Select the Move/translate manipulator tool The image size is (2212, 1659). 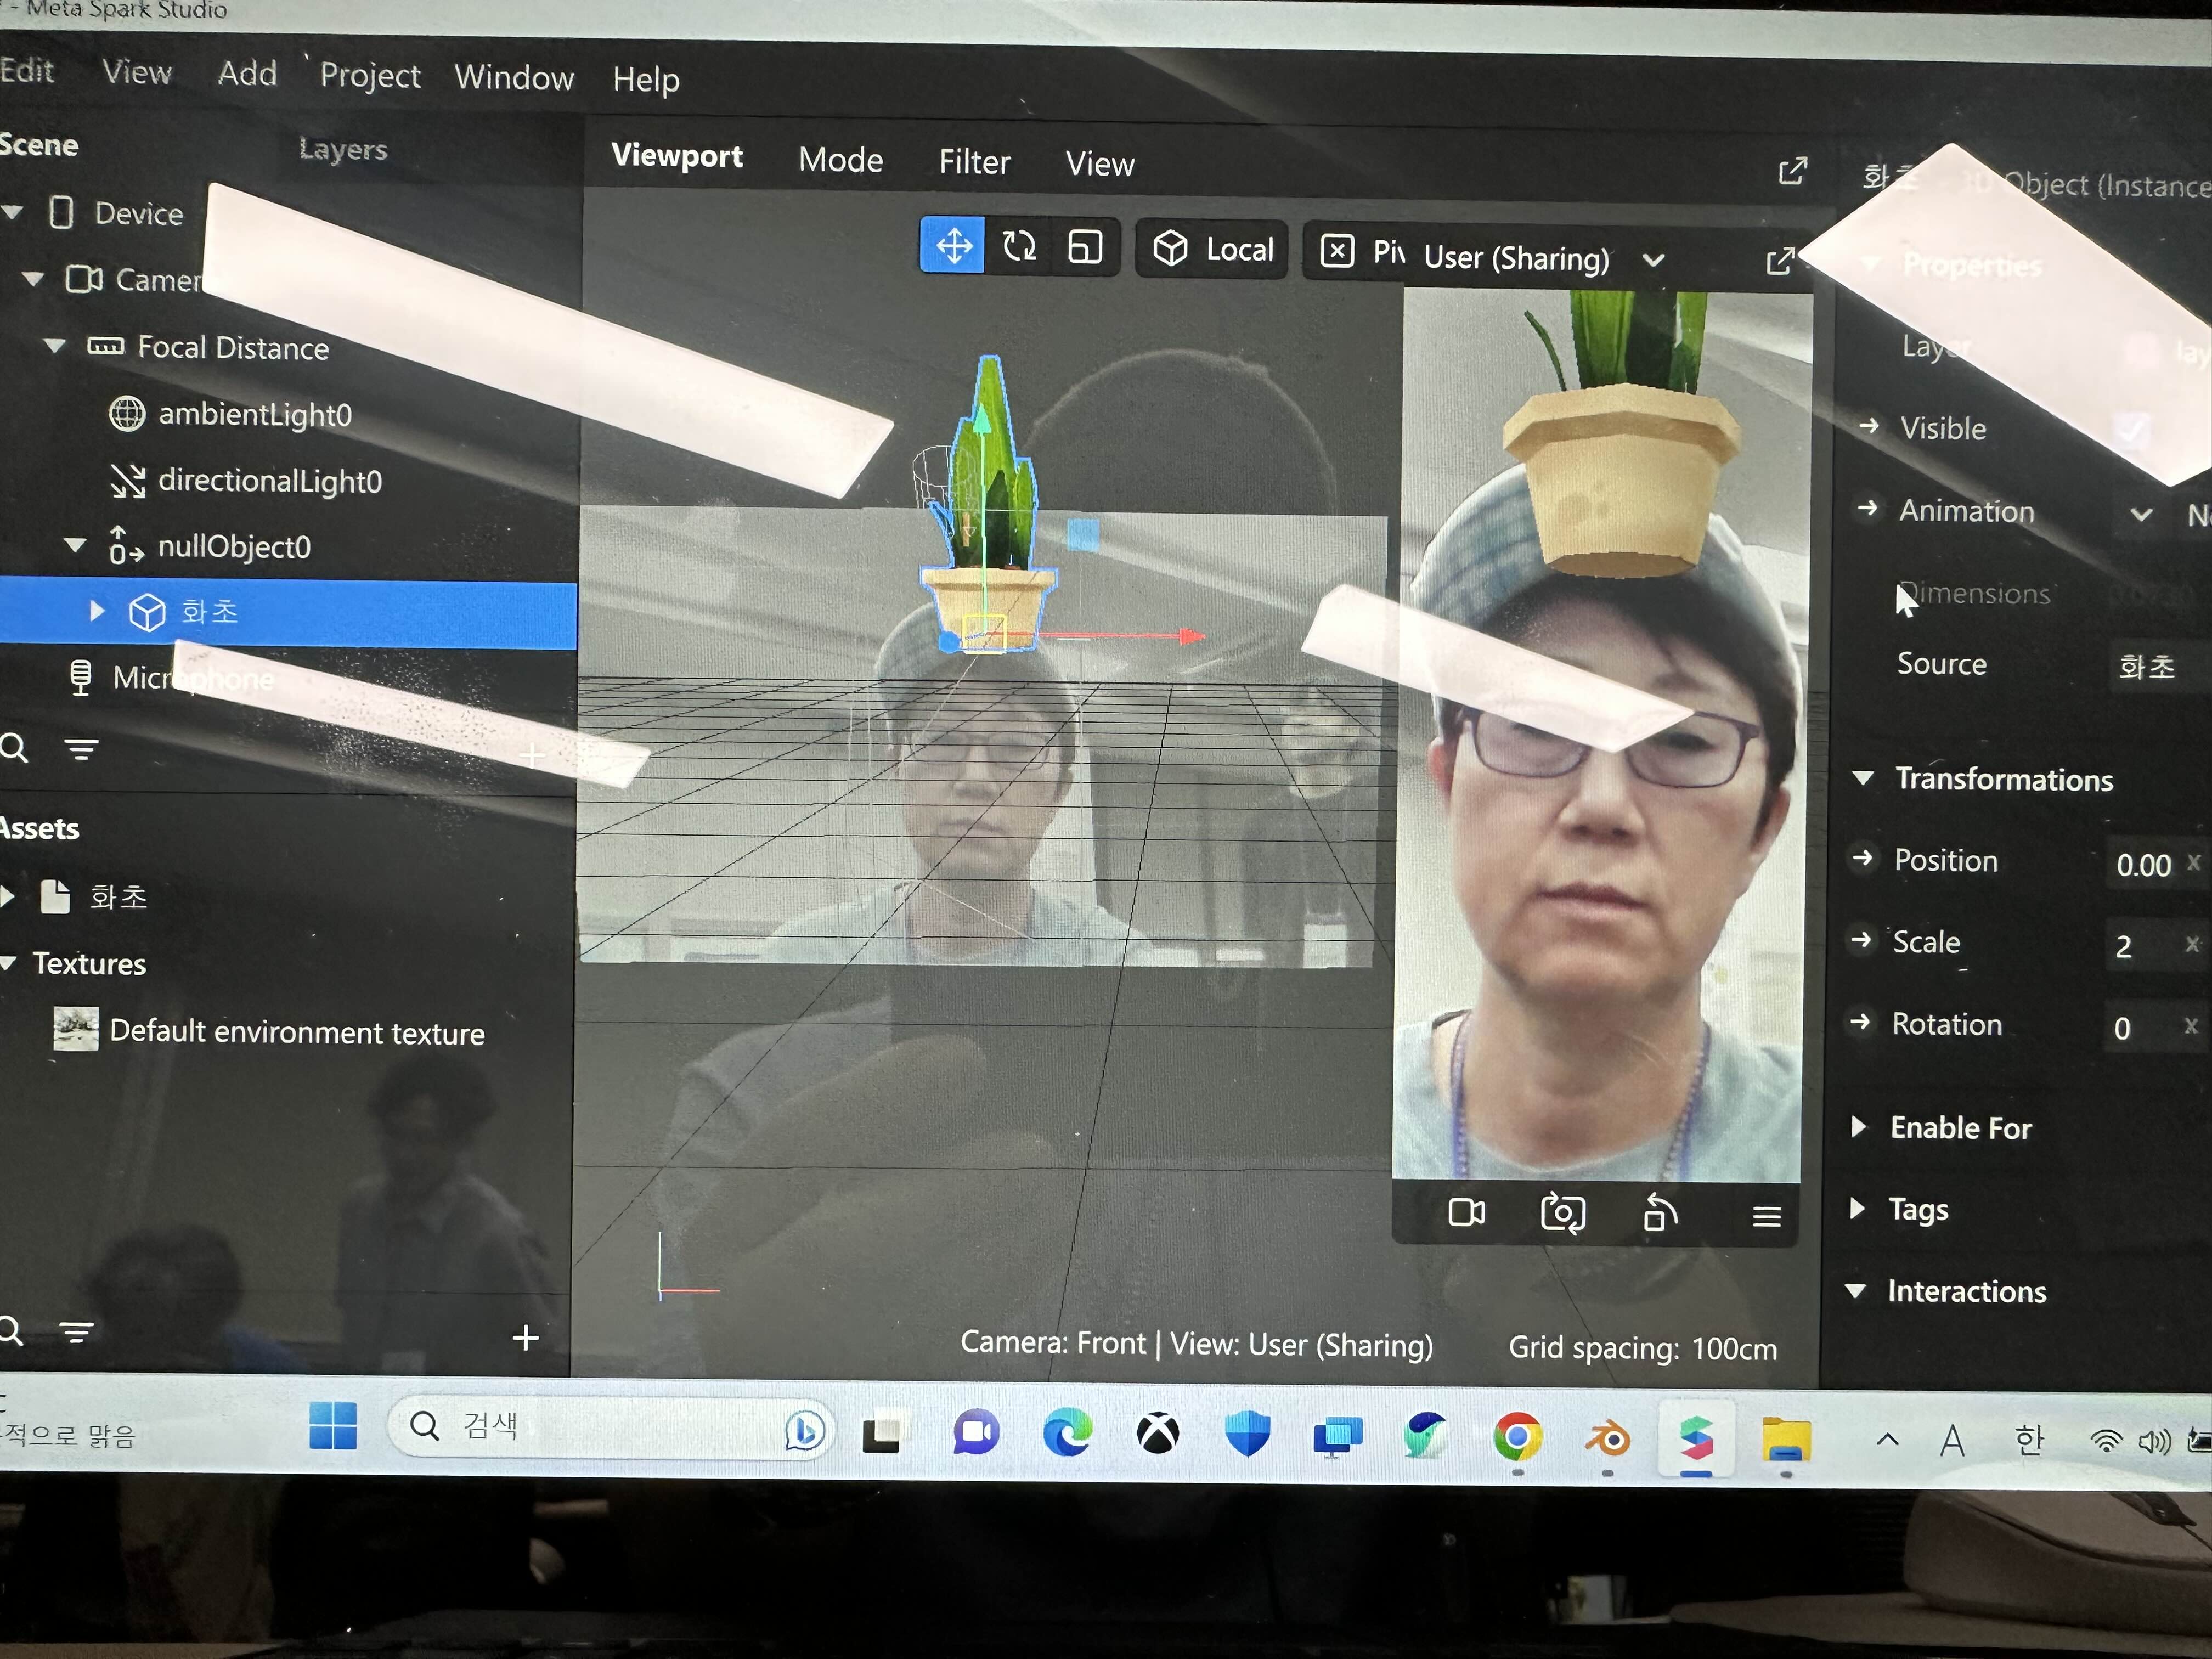point(953,245)
